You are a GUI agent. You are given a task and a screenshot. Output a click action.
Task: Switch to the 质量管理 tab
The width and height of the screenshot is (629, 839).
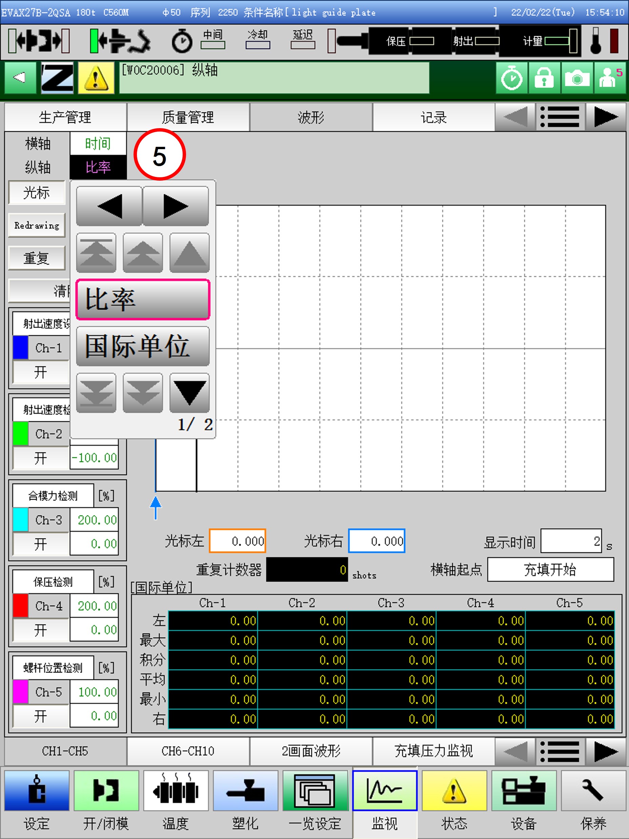pyautogui.click(x=188, y=118)
